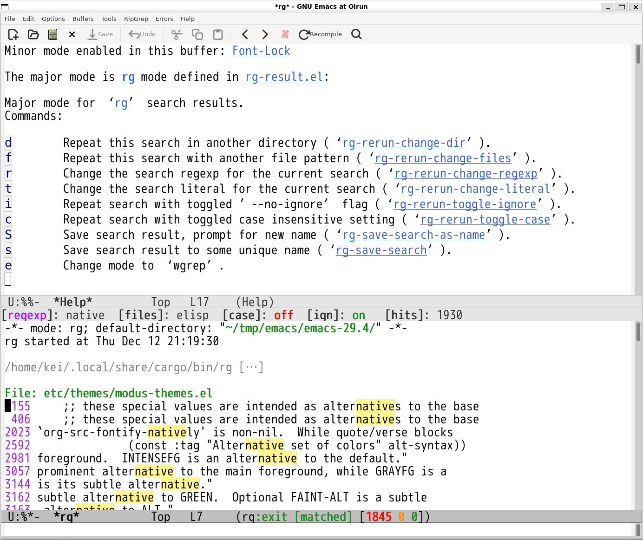The image size is (643, 540).
Task: Click the ~/tmp/emacs/emacs-29.4/ directory text
Action: click(x=300, y=329)
